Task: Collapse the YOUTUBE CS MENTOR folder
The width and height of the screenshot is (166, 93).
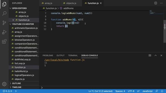Action: click(10, 24)
